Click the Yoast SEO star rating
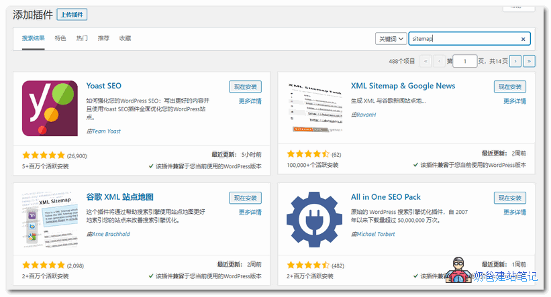 (x=44, y=155)
